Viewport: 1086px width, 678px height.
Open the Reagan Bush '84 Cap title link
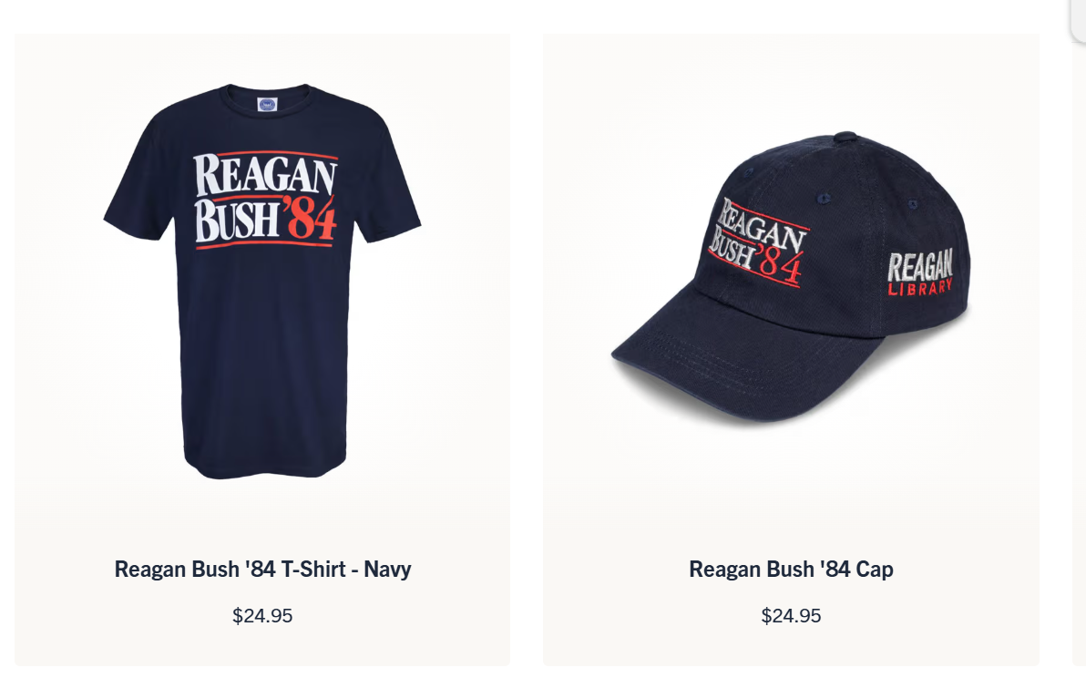791,570
